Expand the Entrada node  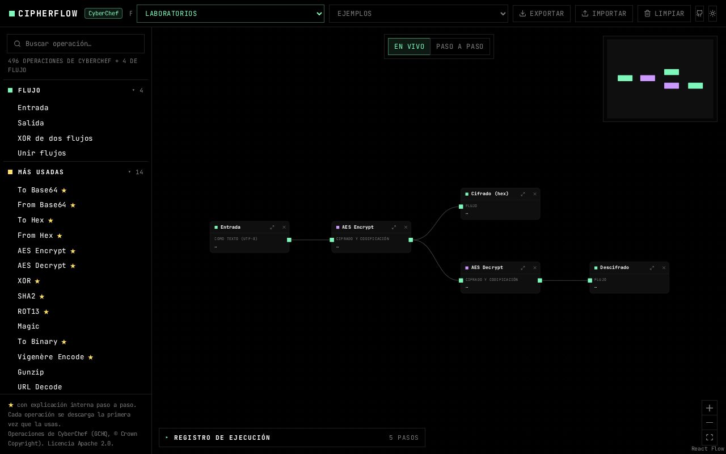272,228
